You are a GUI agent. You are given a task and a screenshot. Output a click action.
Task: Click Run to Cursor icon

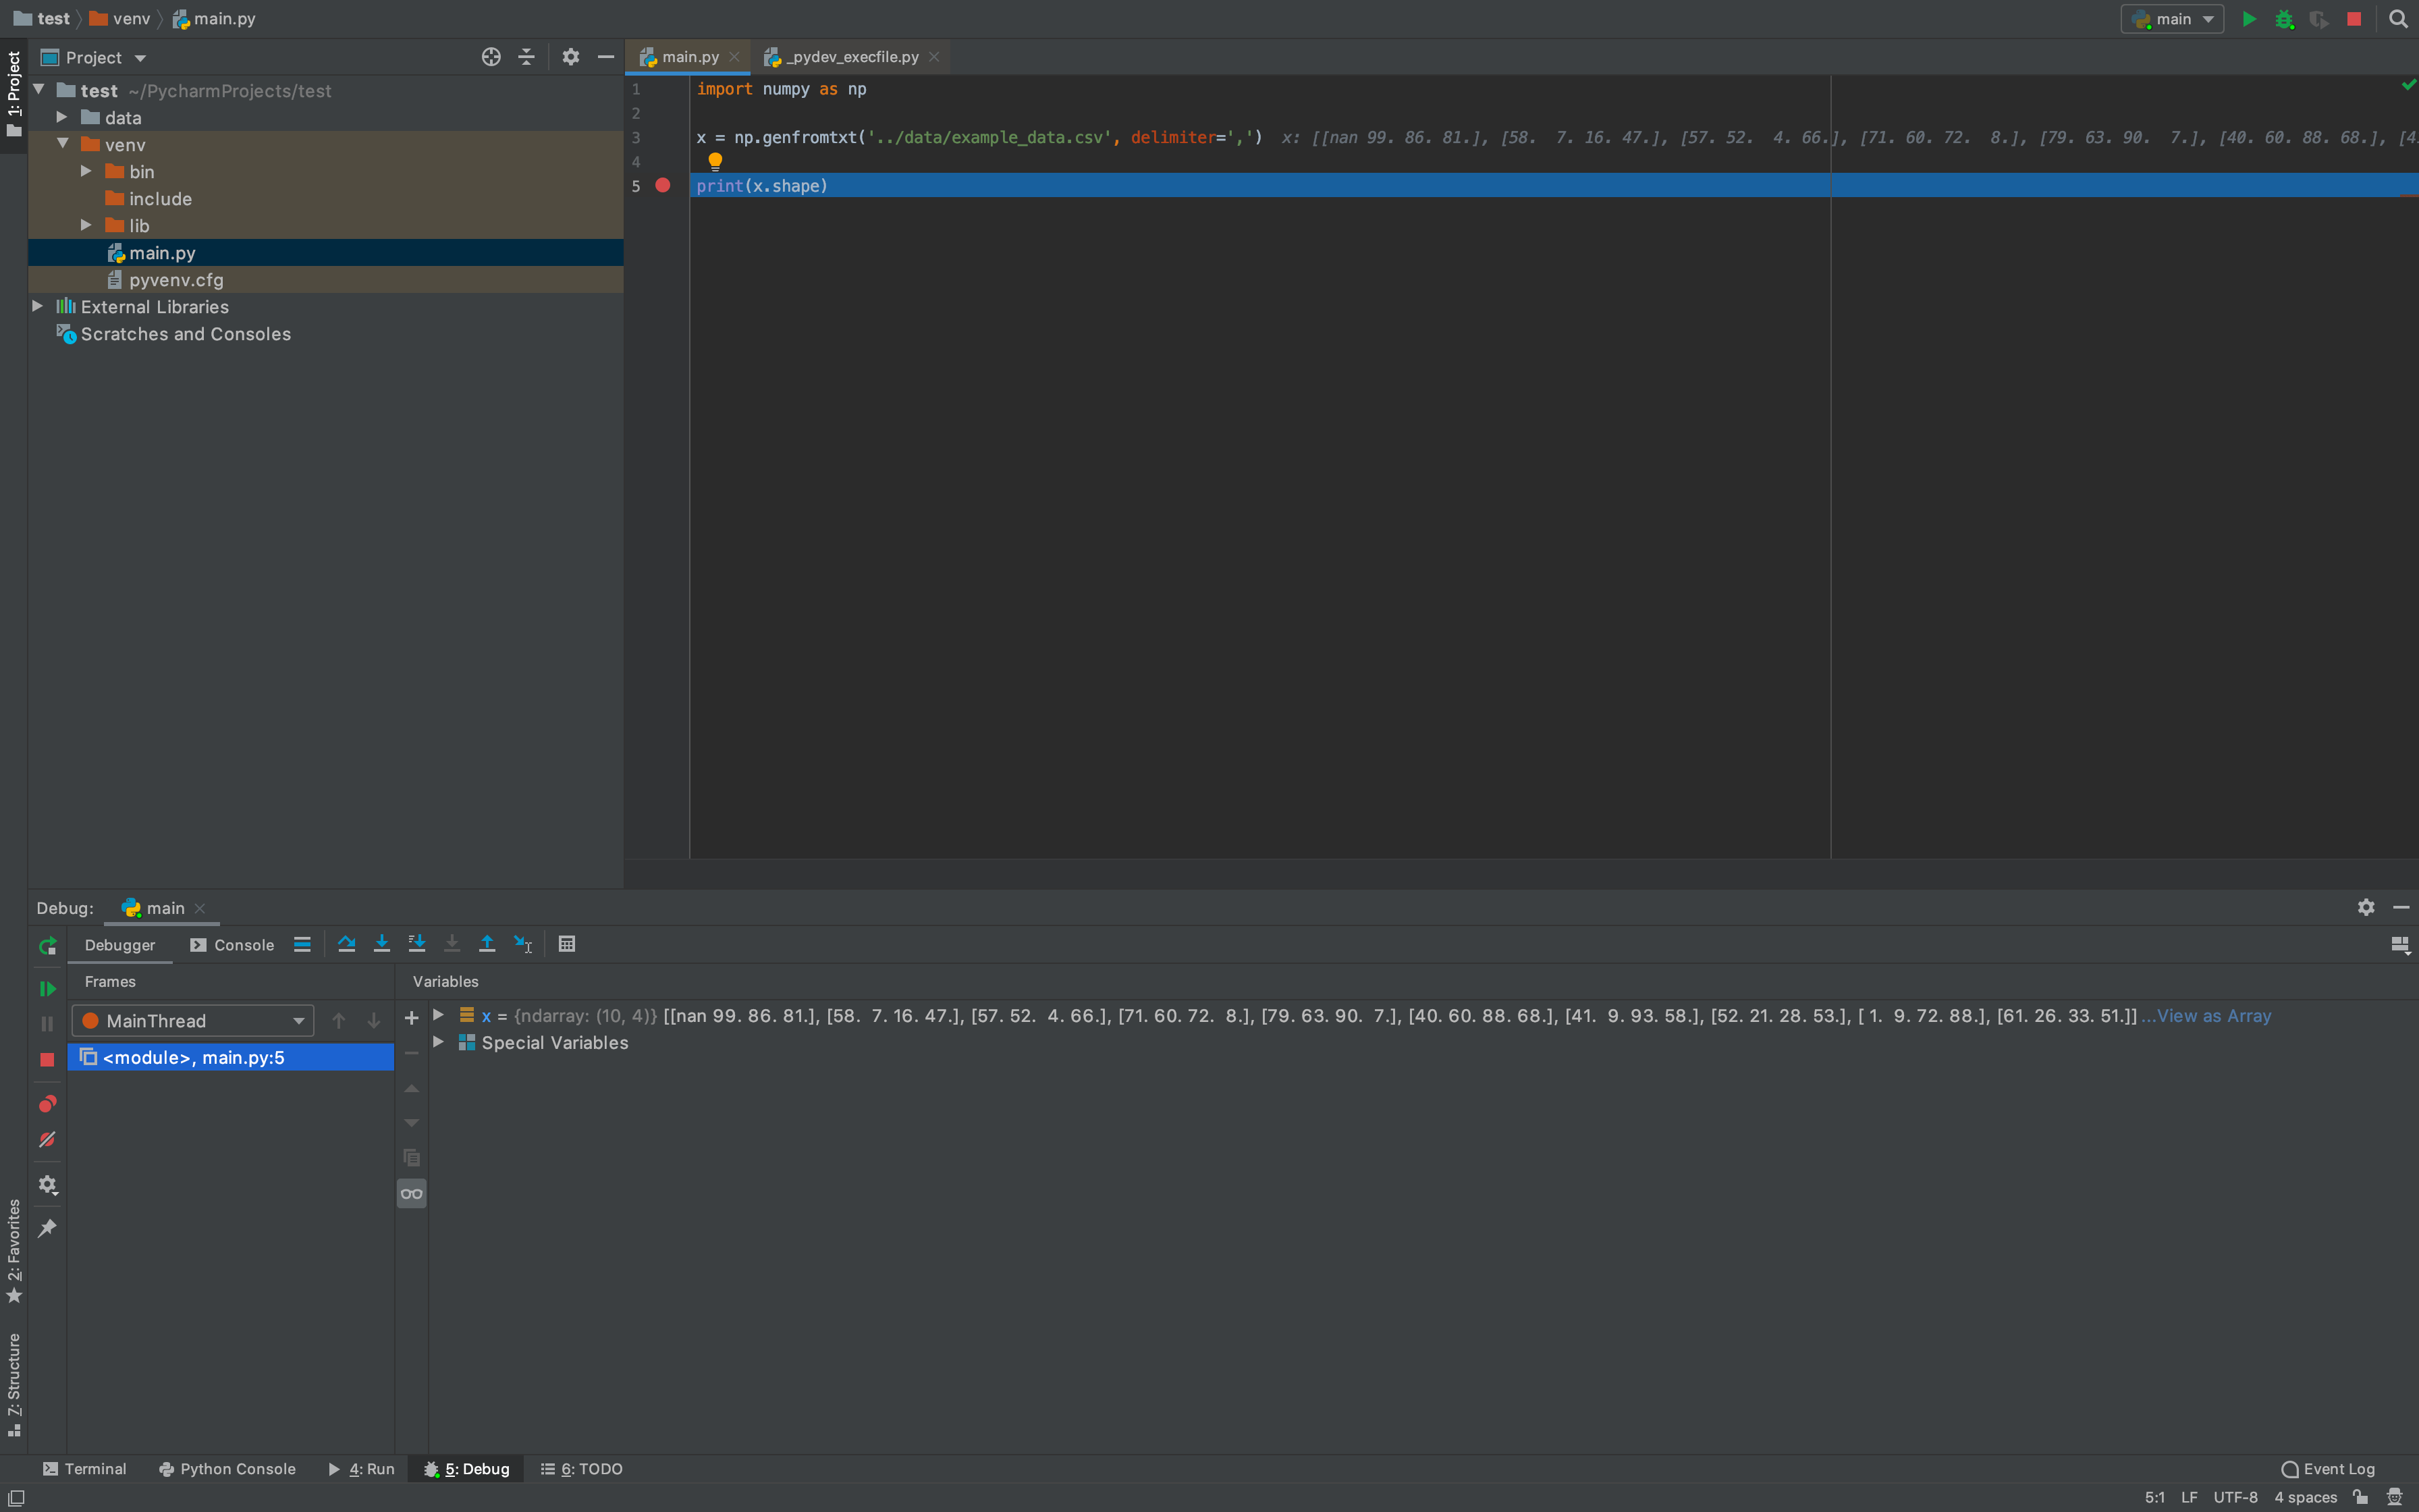[x=523, y=944]
